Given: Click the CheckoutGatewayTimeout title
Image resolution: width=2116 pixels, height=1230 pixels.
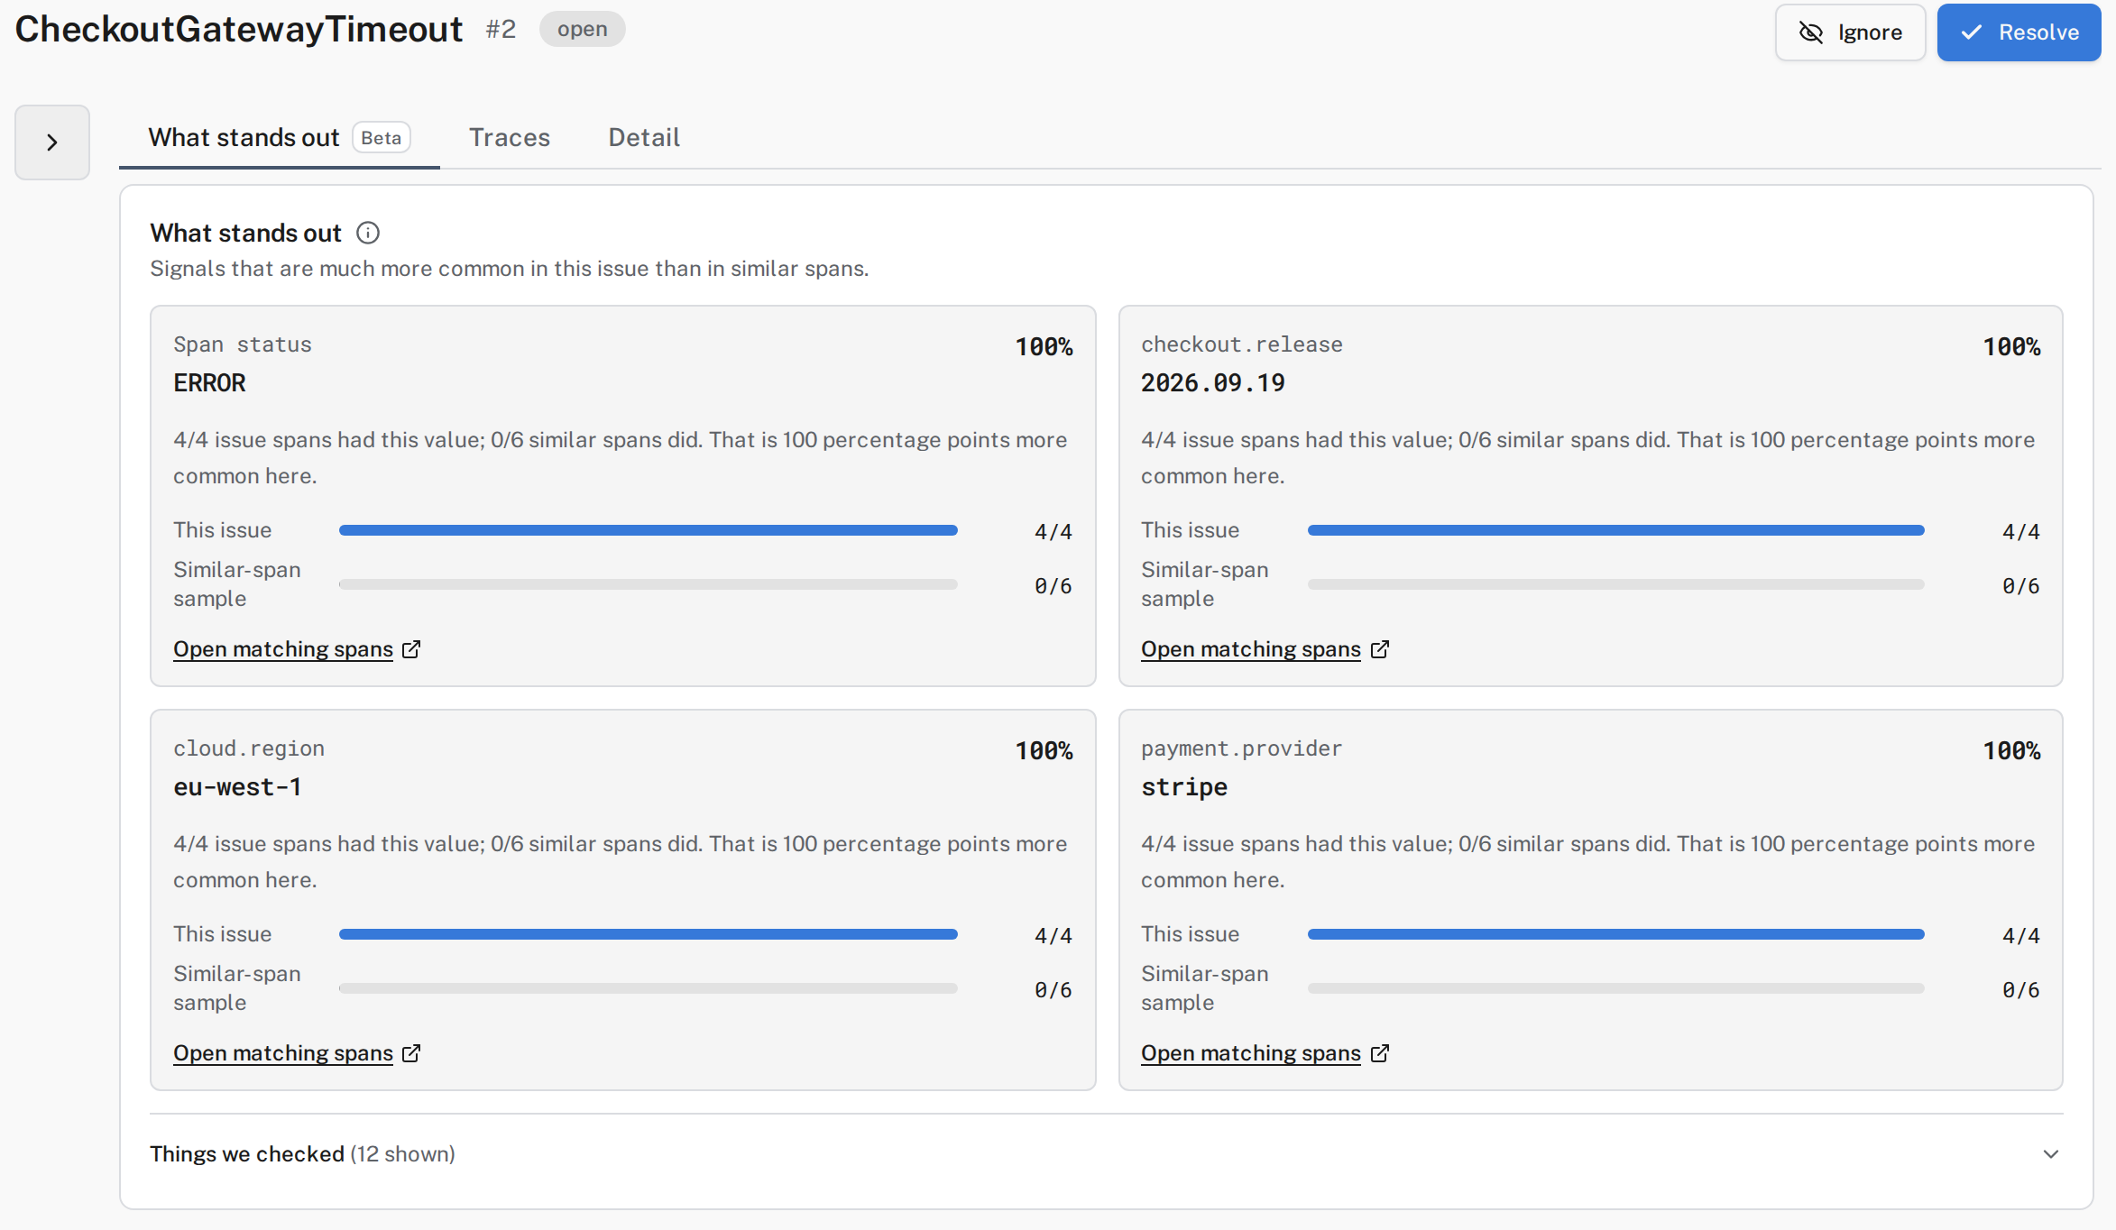Looking at the screenshot, I should pyautogui.click(x=239, y=29).
